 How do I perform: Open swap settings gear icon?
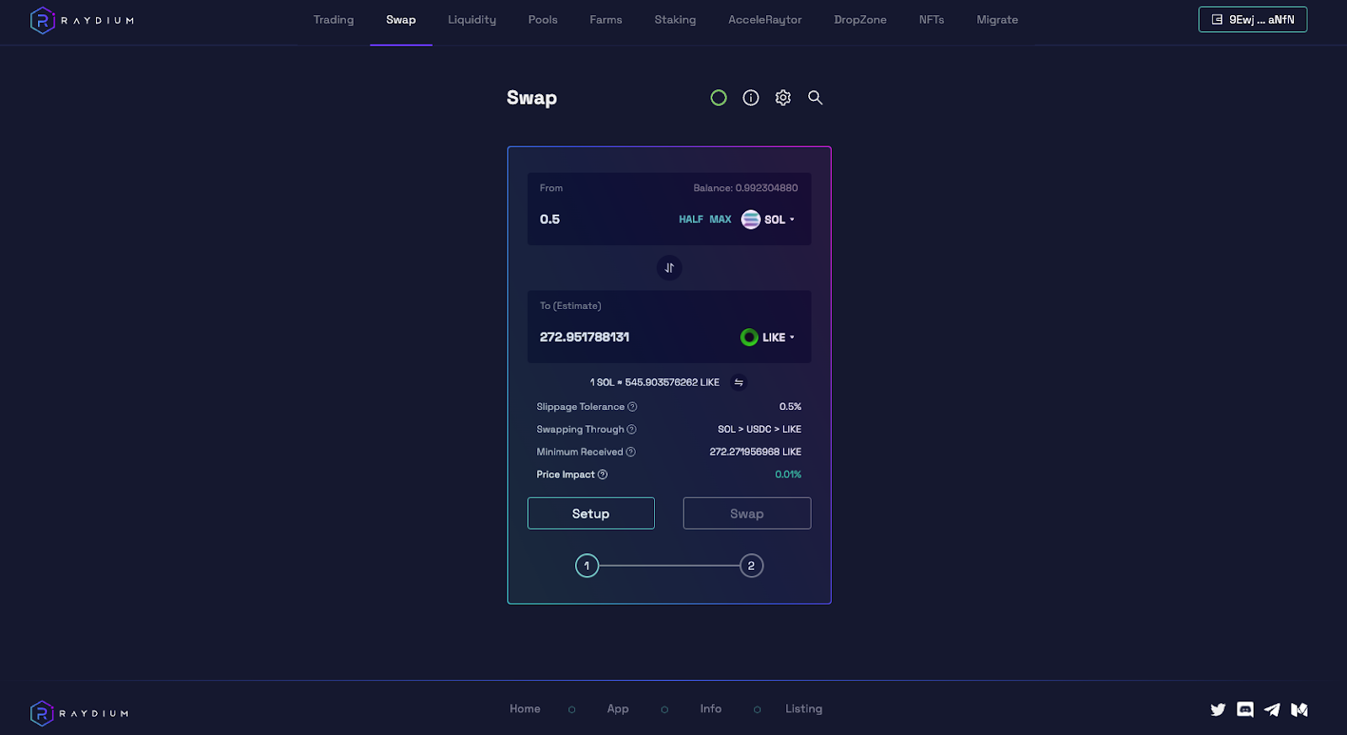click(x=783, y=98)
